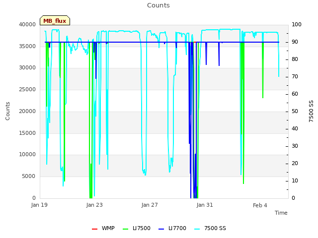
Task: Click the 15000 left axis value
Action: (x=27, y=133)
